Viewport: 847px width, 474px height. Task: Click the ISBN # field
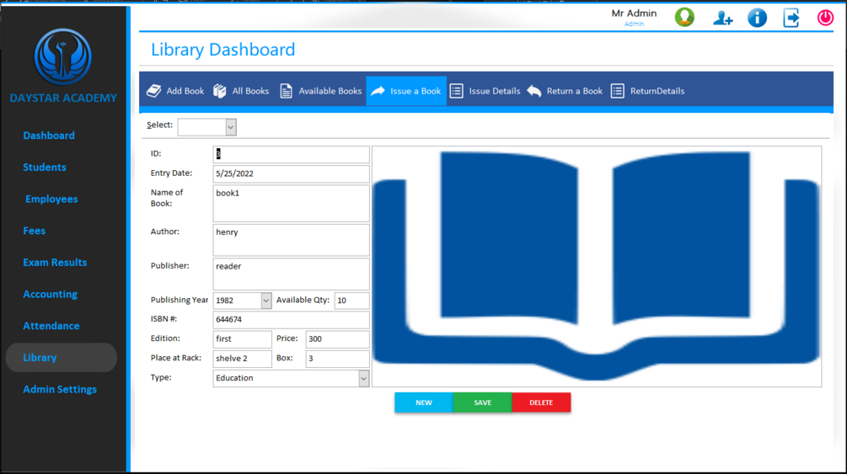[291, 320]
